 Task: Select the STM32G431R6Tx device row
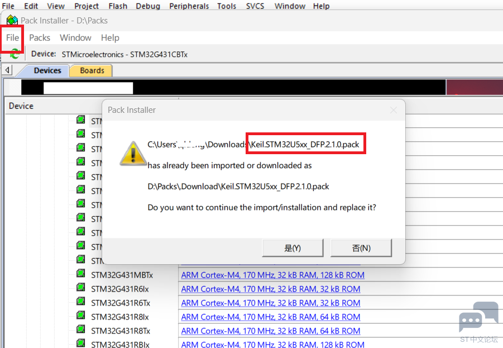click(x=121, y=303)
